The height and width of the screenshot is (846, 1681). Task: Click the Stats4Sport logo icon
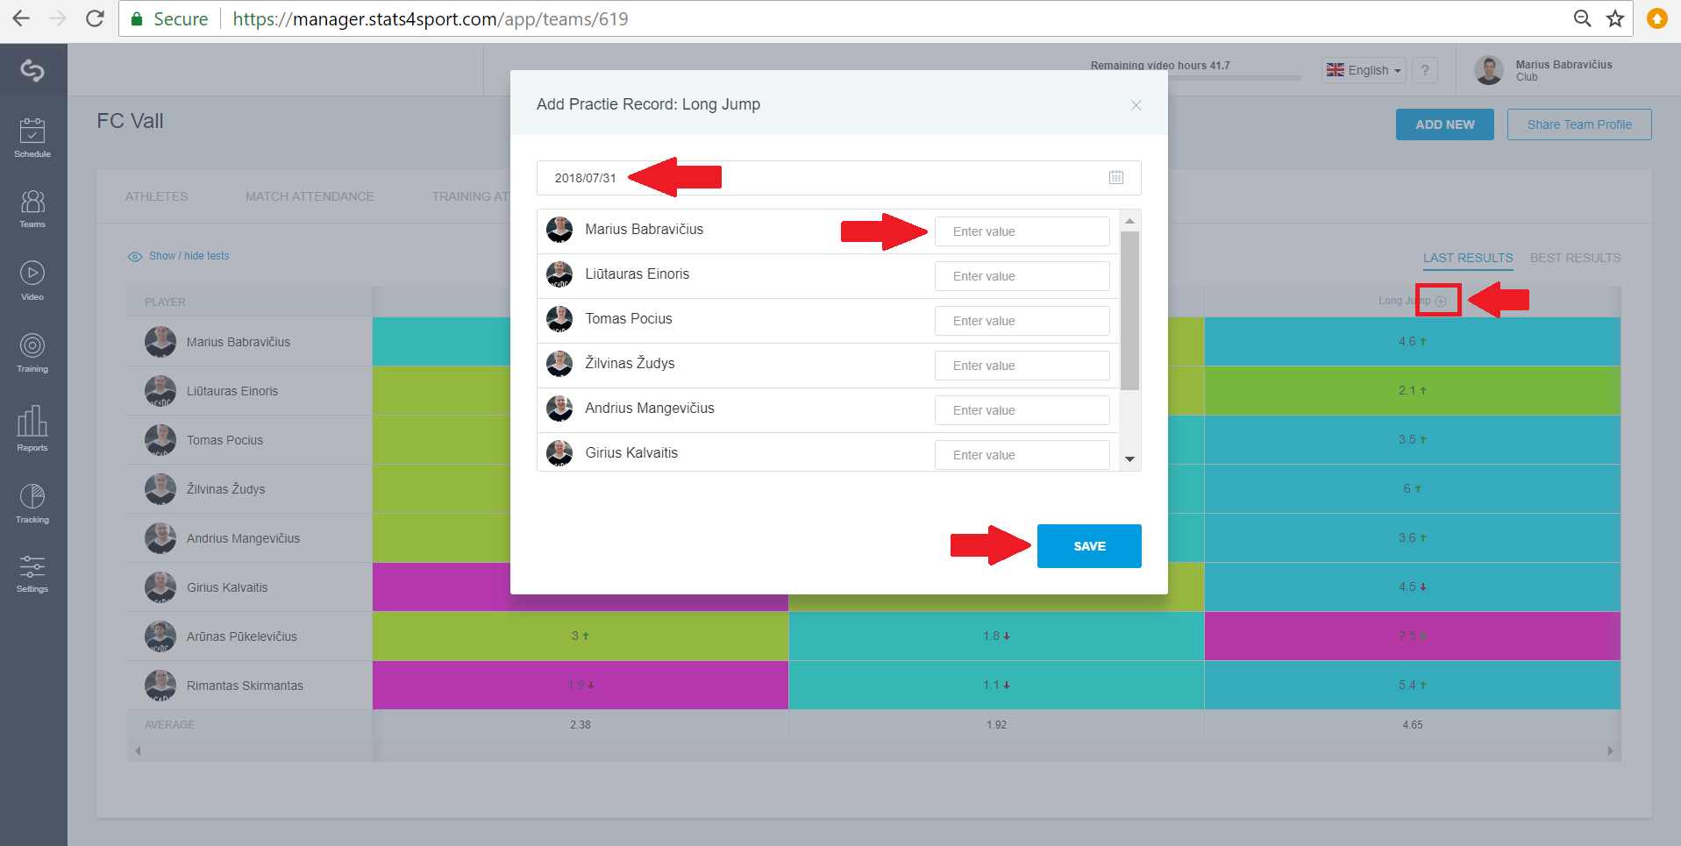(x=32, y=70)
